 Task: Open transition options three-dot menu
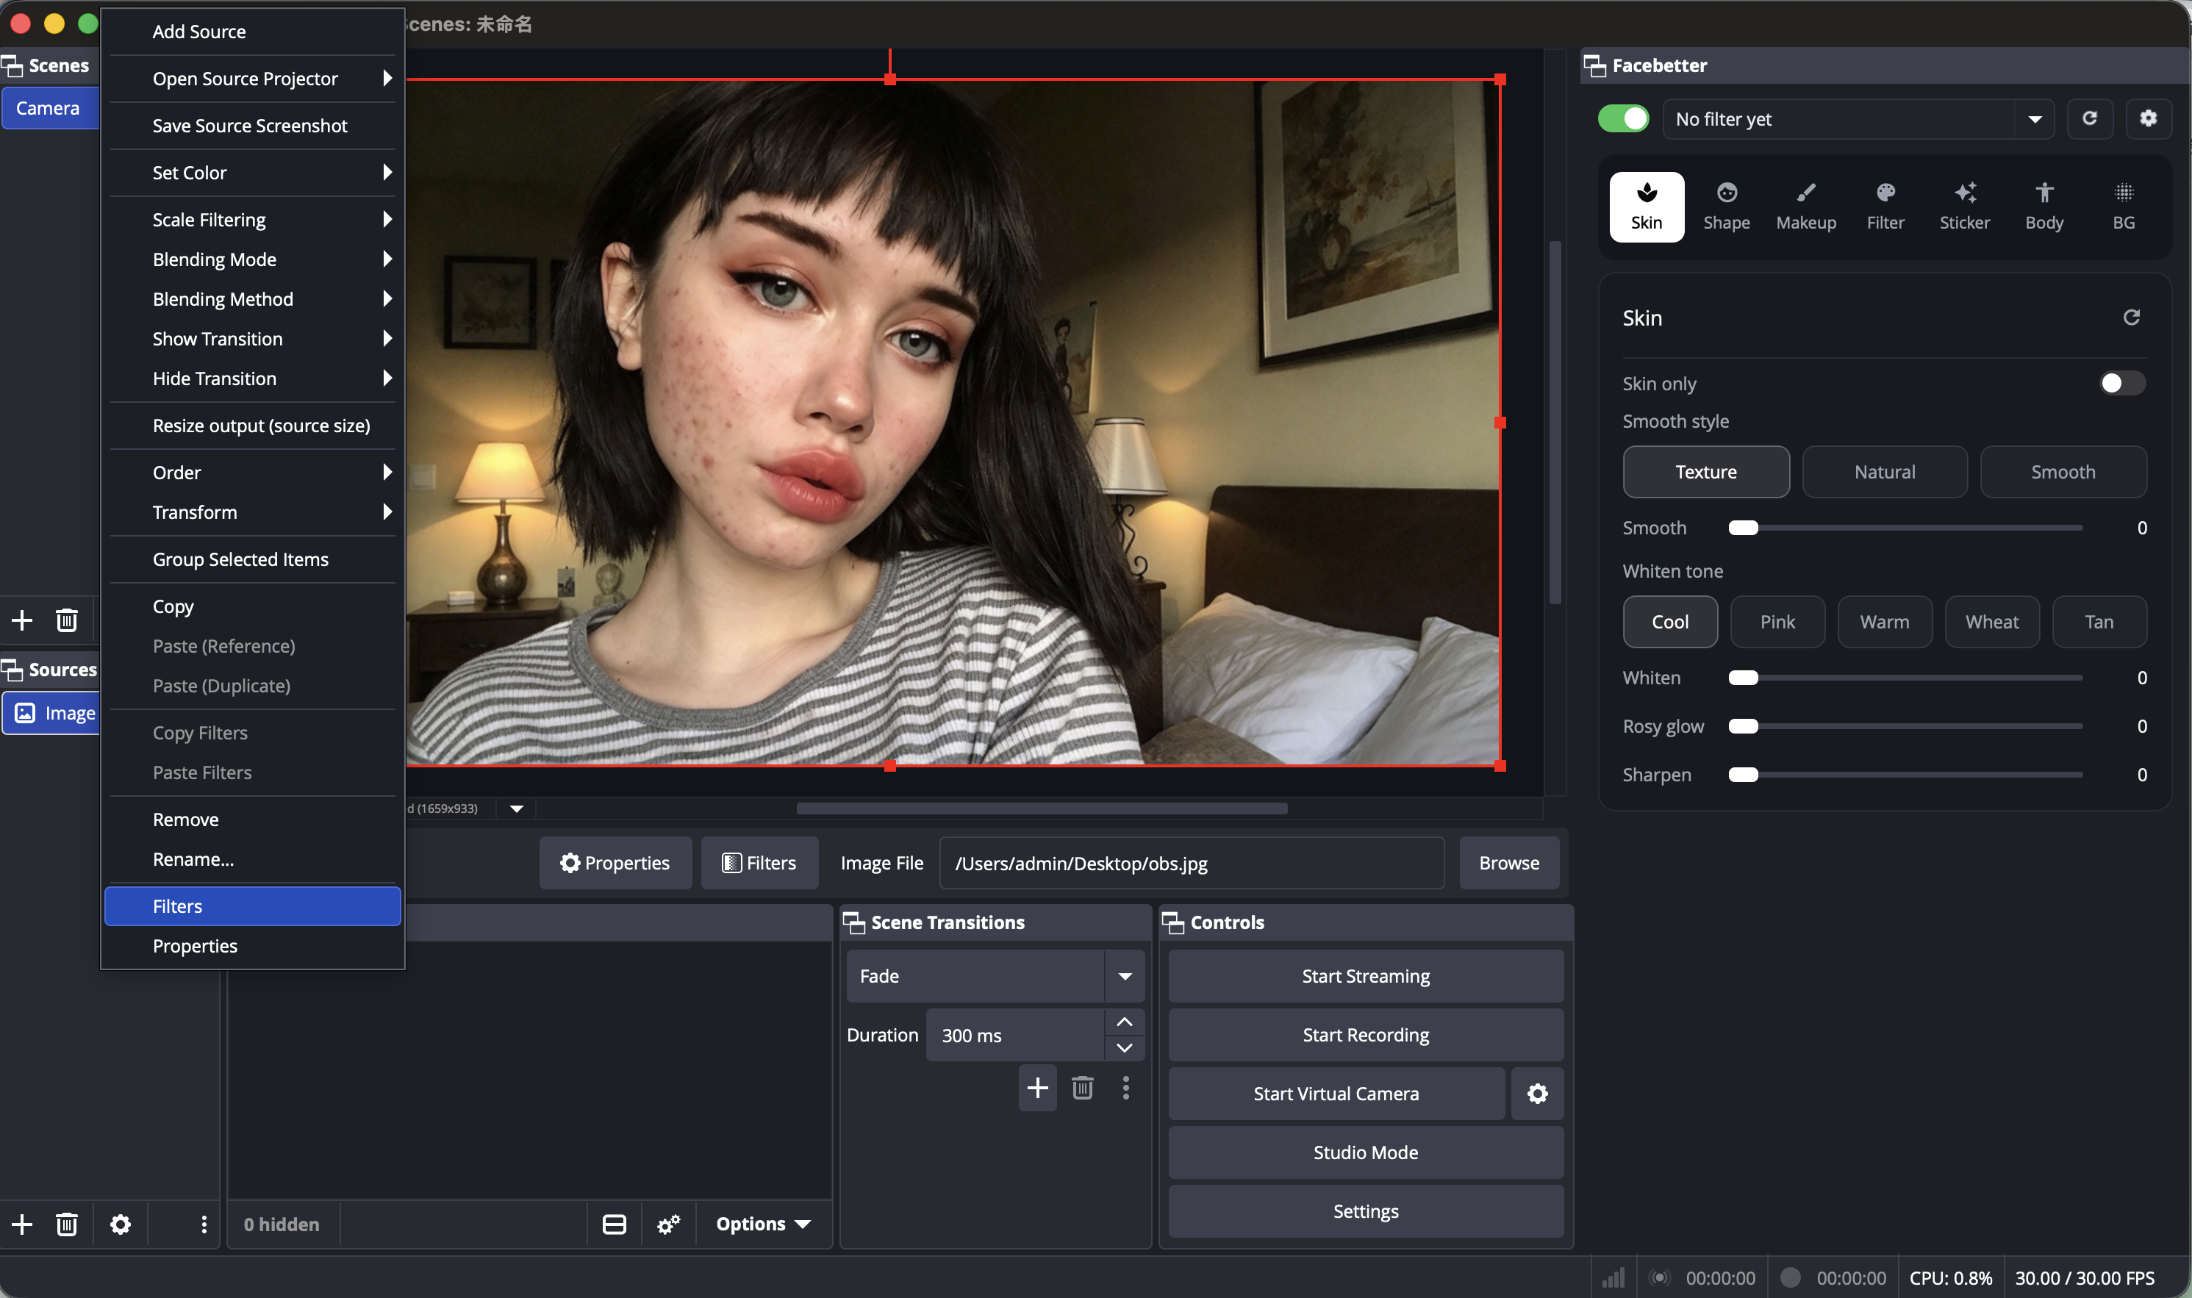tap(1125, 1087)
